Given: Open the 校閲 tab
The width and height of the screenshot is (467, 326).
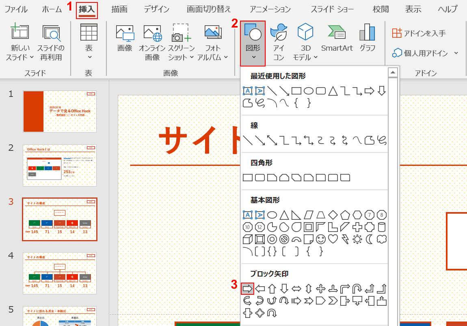Looking at the screenshot, I should [381, 9].
